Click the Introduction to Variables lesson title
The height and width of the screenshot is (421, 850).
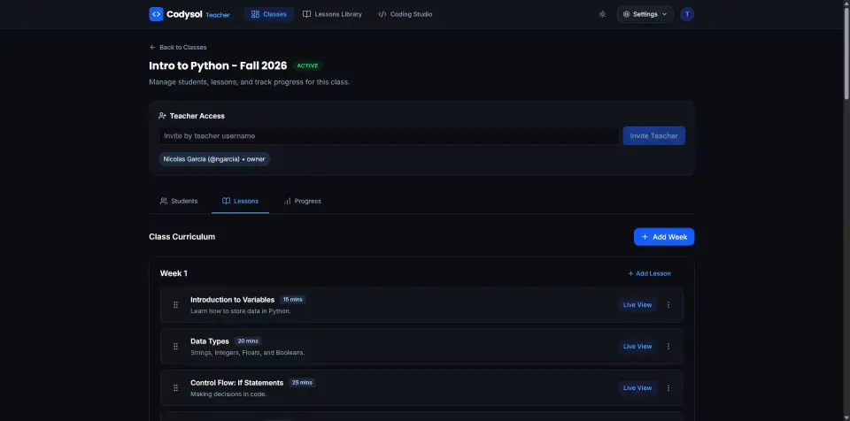pyautogui.click(x=233, y=300)
